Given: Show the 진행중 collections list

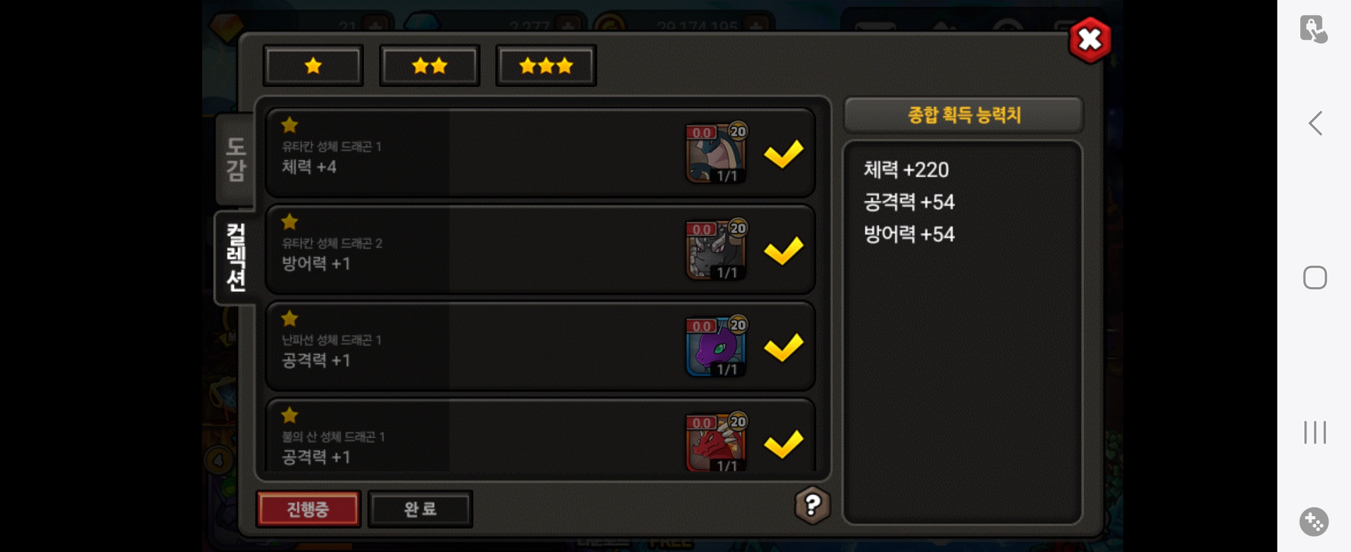Looking at the screenshot, I should pyautogui.click(x=308, y=509).
